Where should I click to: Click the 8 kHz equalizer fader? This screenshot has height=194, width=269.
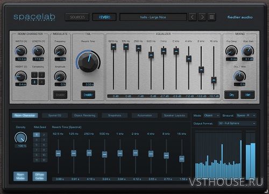pos(201,69)
